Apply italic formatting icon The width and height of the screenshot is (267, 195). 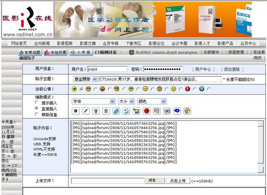(x=86, y=111)
